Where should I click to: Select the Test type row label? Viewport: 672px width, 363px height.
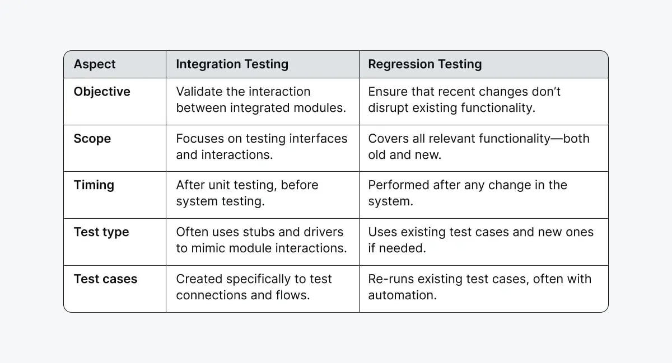click(101, 232)
